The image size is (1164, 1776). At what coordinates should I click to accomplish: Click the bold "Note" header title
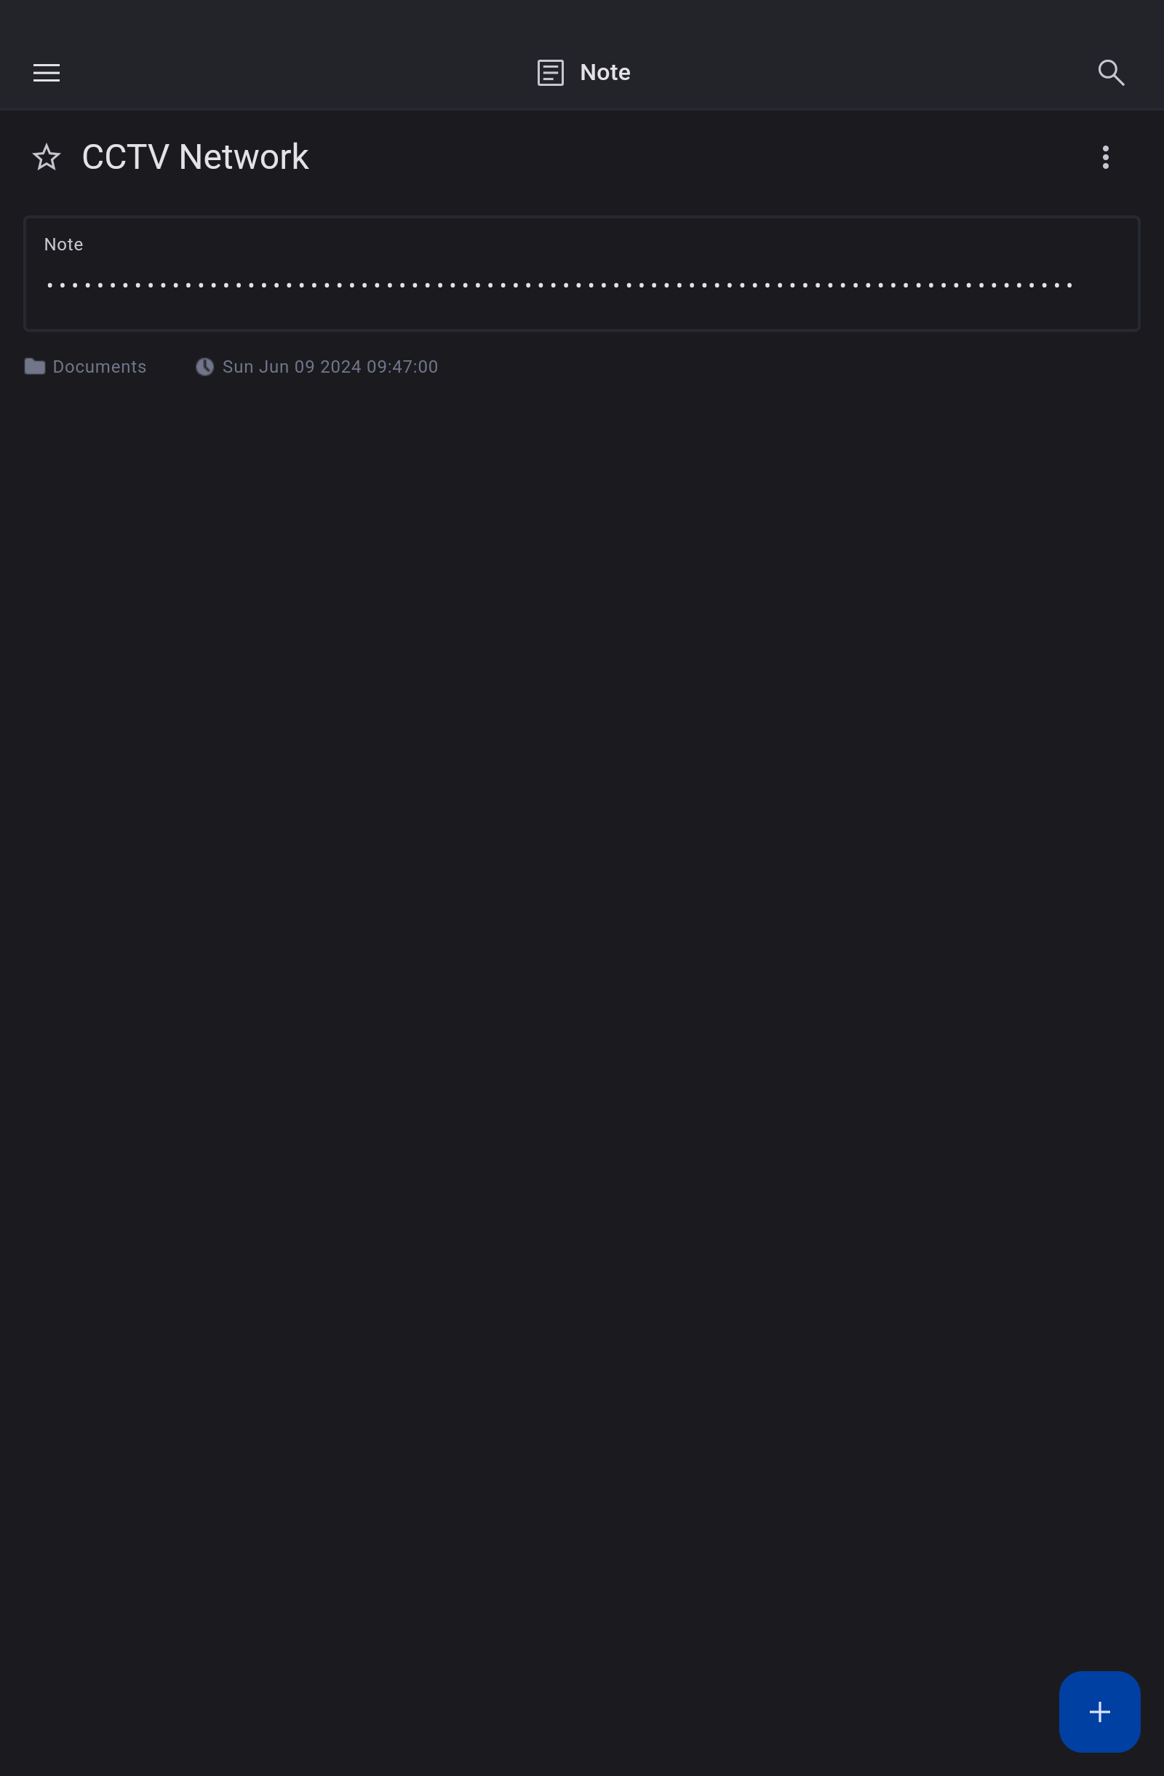point(605,72)
